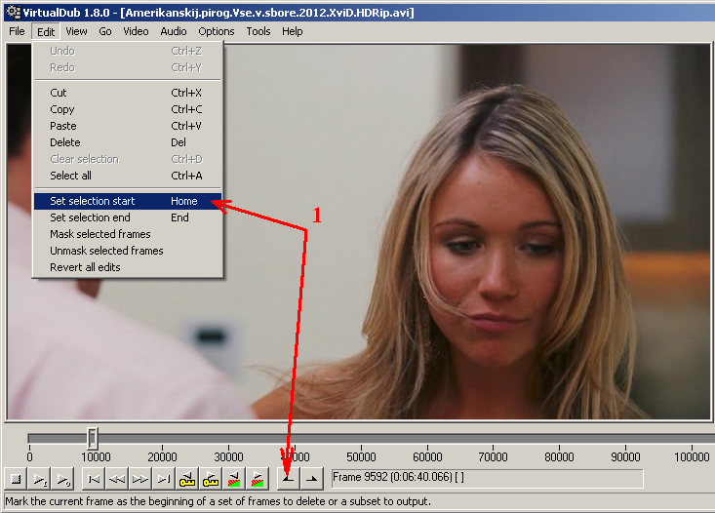Click the mark-in selection start button

(x=288, y=479)
